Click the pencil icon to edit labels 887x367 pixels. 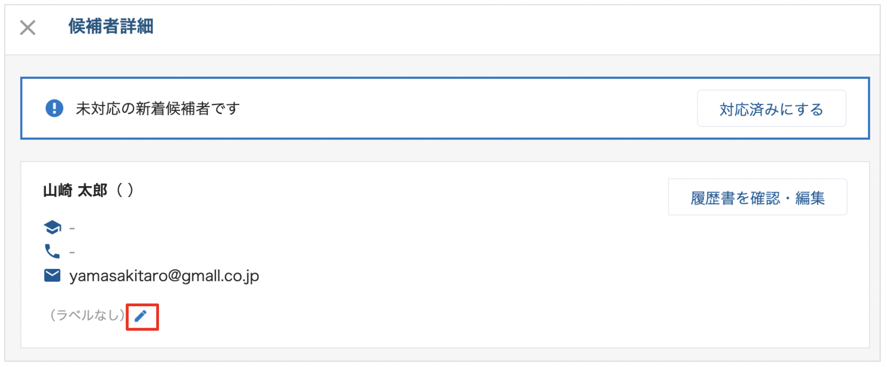(141, 316)
